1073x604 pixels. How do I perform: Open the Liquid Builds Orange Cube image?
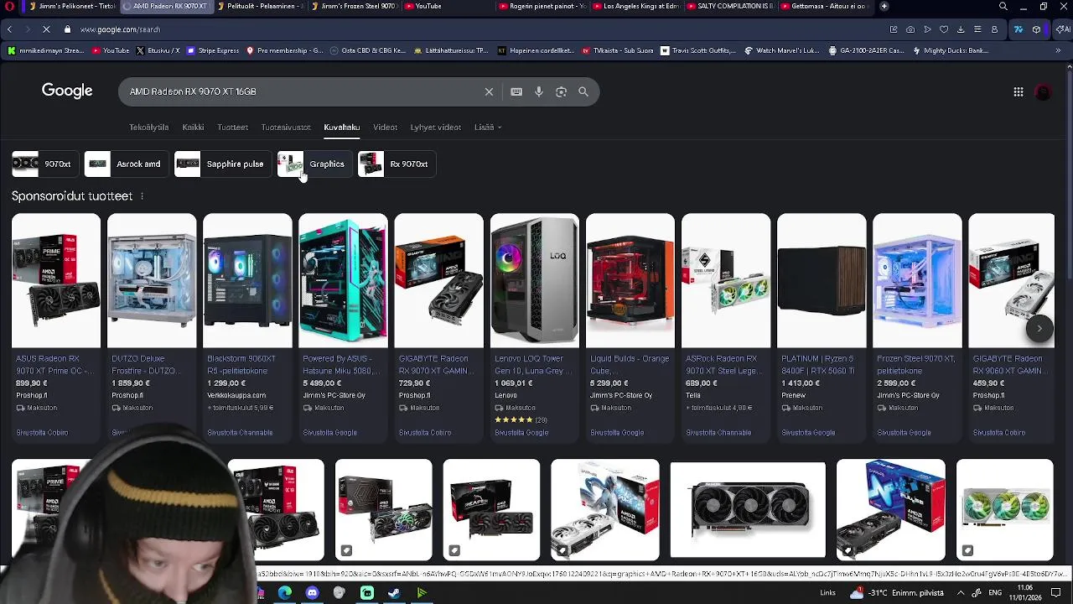pyautogui.click(x=630, y=280)
